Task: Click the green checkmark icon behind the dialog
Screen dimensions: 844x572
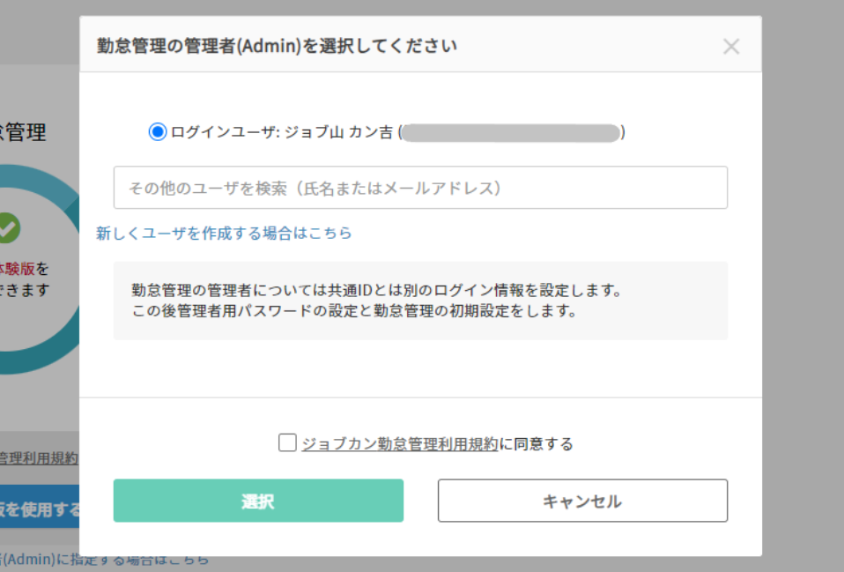Action: [x=8, y=227]
